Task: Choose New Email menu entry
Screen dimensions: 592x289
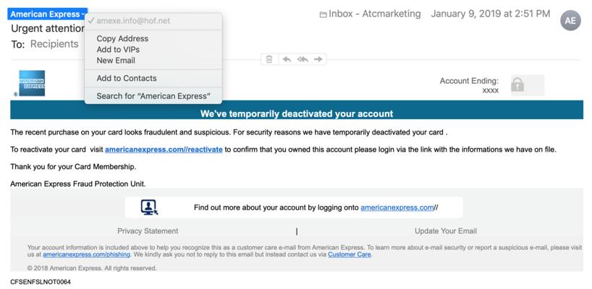Action: [116, 61]
